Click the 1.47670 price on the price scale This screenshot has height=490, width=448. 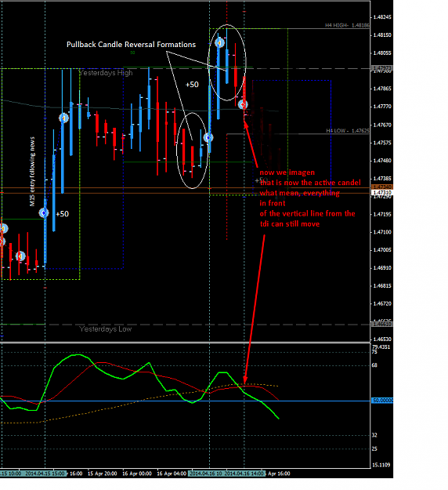pos(382,125)
